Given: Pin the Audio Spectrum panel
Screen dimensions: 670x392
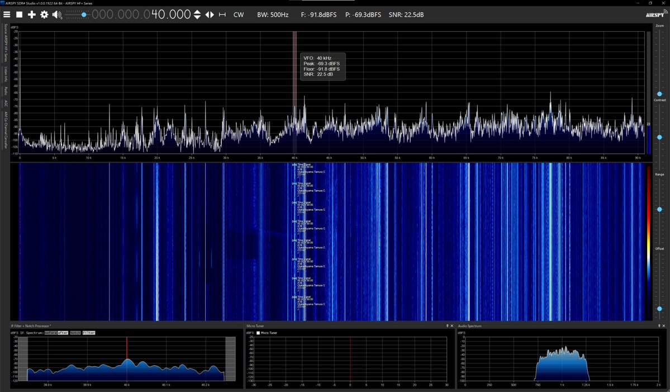Looking at the screenshot, I should coord(658,326).
